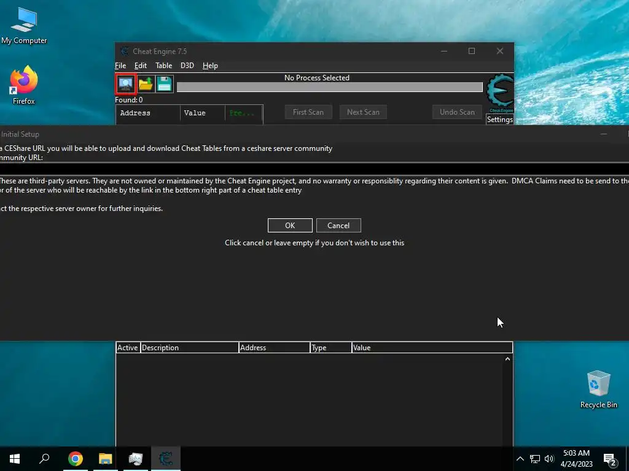
Task: Open the Help menu
Action: 210,66
